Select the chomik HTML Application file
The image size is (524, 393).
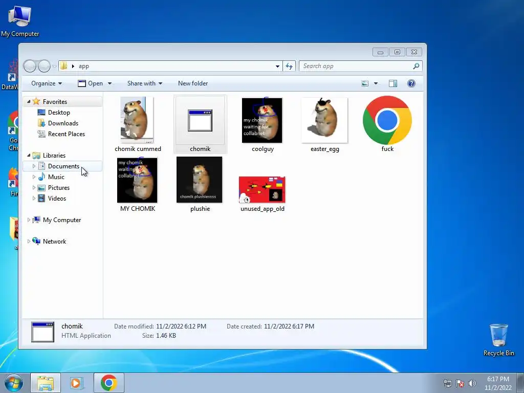click(200, 124)
